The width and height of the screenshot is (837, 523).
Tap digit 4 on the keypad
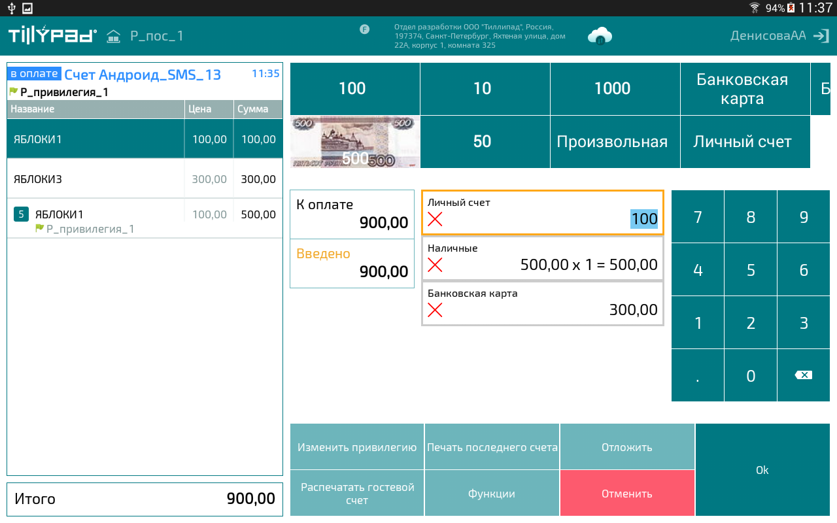698,270
